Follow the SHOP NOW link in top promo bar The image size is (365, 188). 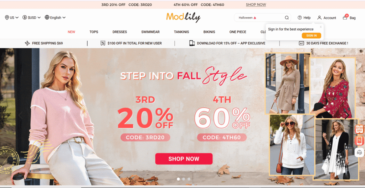coord(256,5)
